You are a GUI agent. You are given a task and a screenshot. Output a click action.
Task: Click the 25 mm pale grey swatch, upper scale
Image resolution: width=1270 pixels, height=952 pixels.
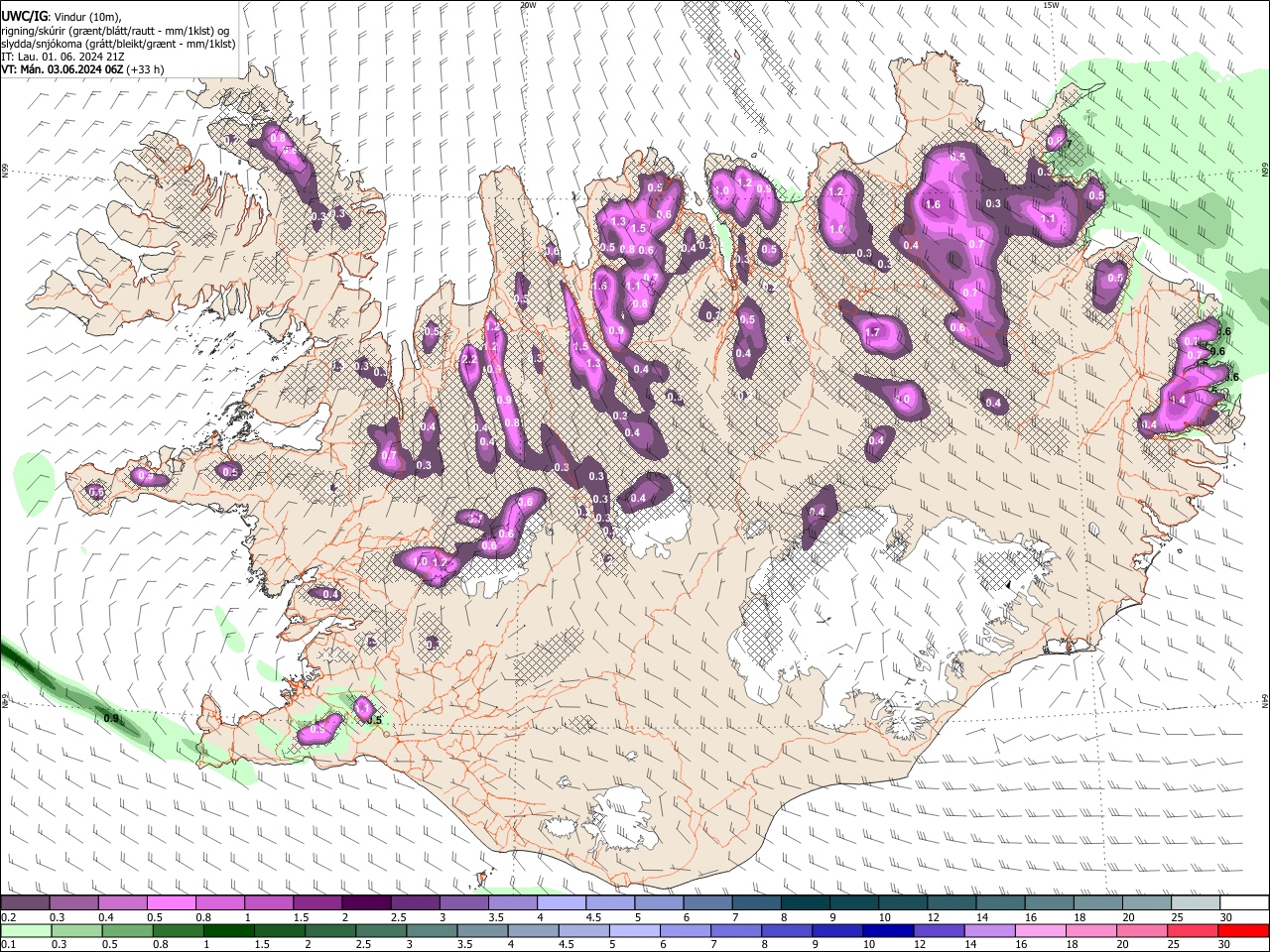(1197, 903)
